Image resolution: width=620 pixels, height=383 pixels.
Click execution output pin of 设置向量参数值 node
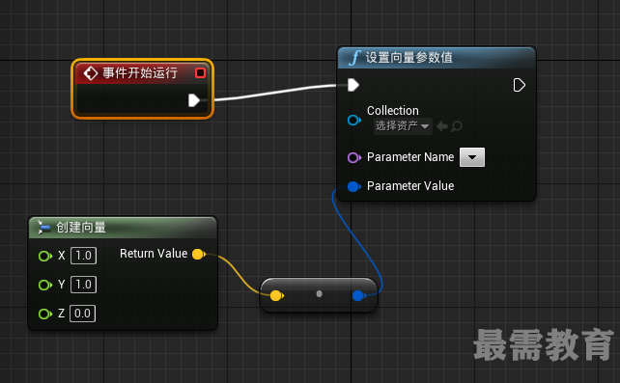click(520, 85)
